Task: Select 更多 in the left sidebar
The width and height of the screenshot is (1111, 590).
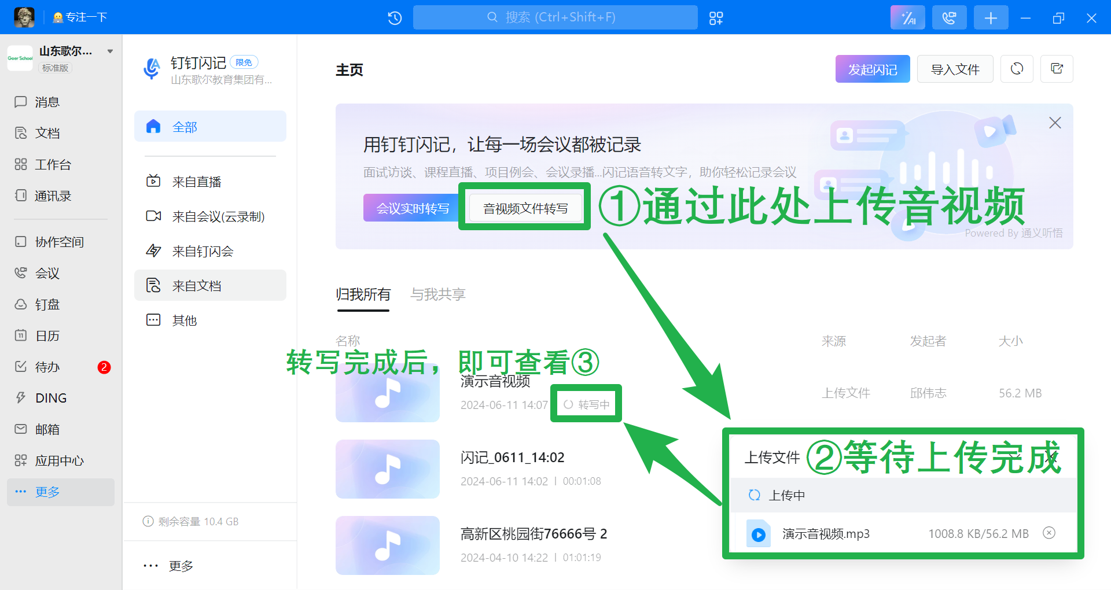Action: pos(61,492)
